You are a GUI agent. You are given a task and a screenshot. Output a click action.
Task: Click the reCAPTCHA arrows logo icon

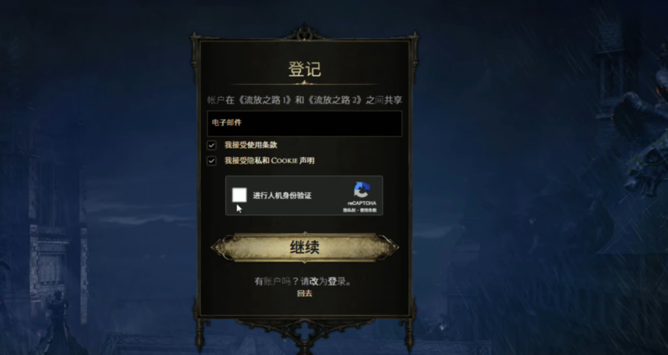(x=361, y=190)
